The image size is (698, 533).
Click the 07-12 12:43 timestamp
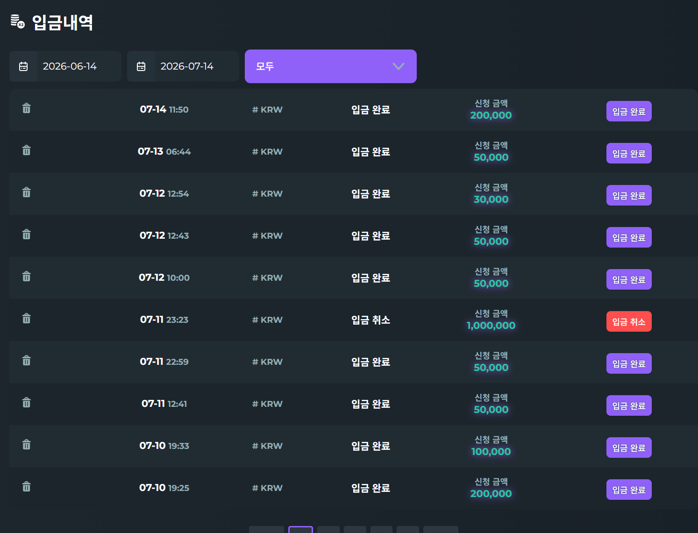coord(164,235)
